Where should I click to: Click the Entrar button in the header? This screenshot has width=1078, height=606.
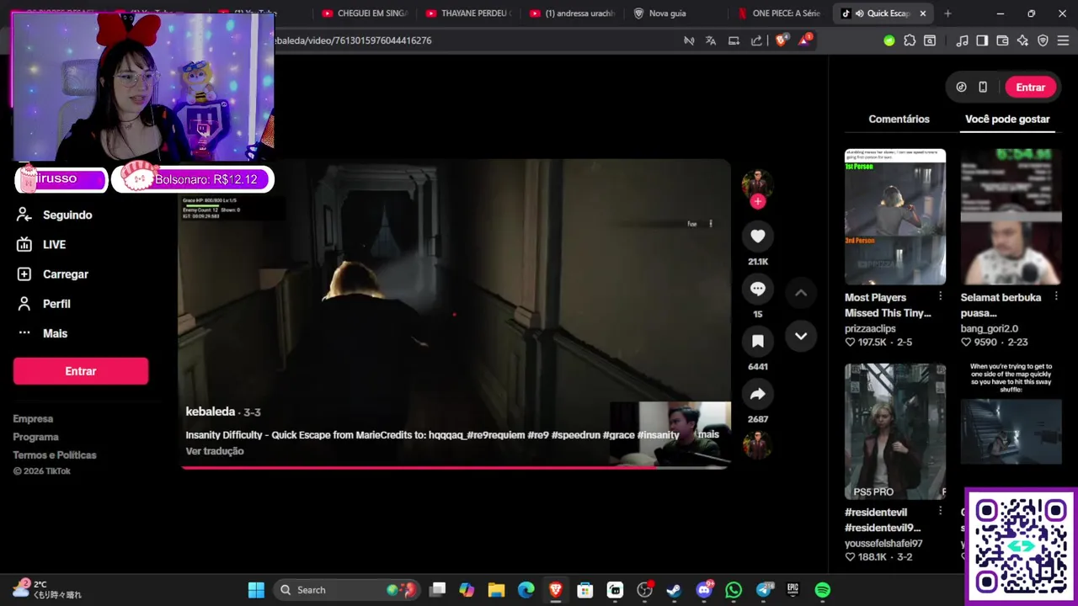click(x=1030, y=87)
